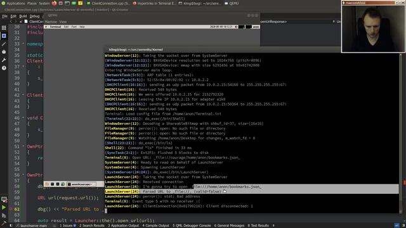Open Debug mode bug icon in sidebar

(4, 52)
